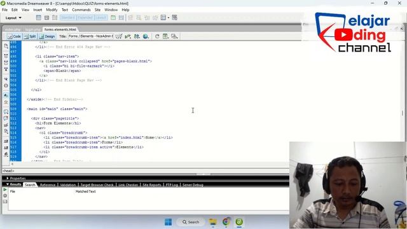Open the File menu
The height and width of the screenshot is (229, 407).
[4, 10]
